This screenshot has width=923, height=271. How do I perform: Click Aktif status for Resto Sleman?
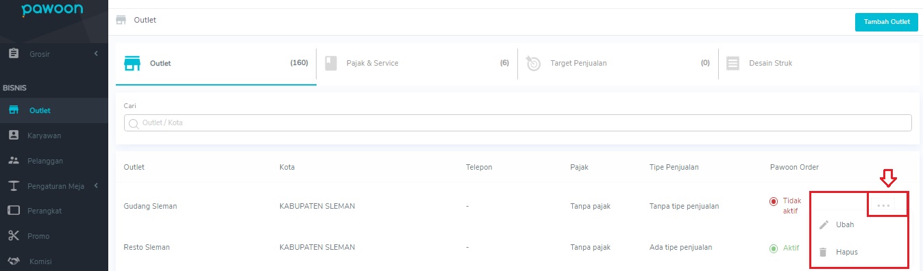point(791,248)
